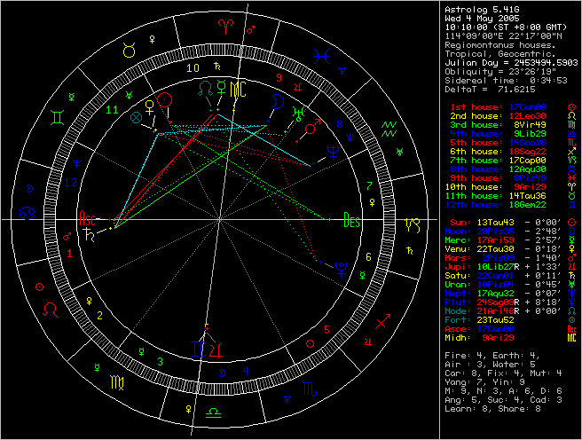
Task: Click the blue Scorpio glyph on outer ring
Action: 310,389
